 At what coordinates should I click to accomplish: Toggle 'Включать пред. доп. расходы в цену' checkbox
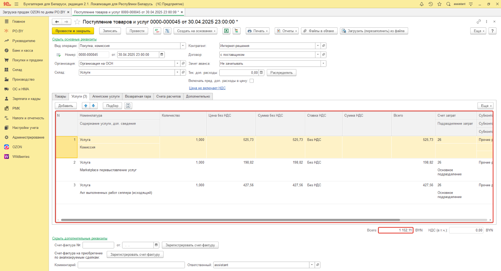252,81
